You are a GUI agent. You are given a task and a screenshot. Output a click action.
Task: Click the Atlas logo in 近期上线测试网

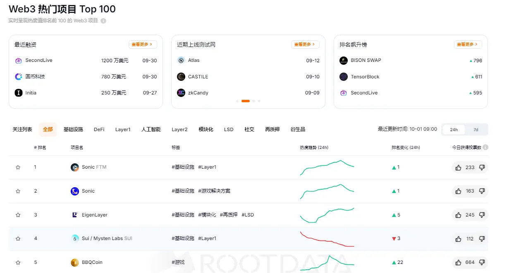tap(180, 60)
